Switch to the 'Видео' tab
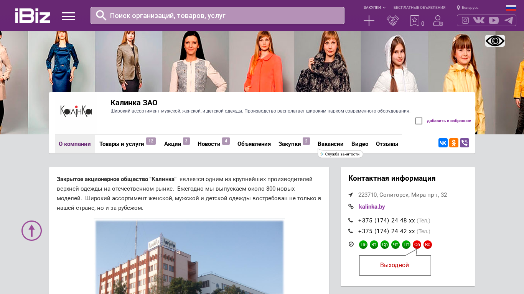The image size is (524, 294). (x=360, y=144)
